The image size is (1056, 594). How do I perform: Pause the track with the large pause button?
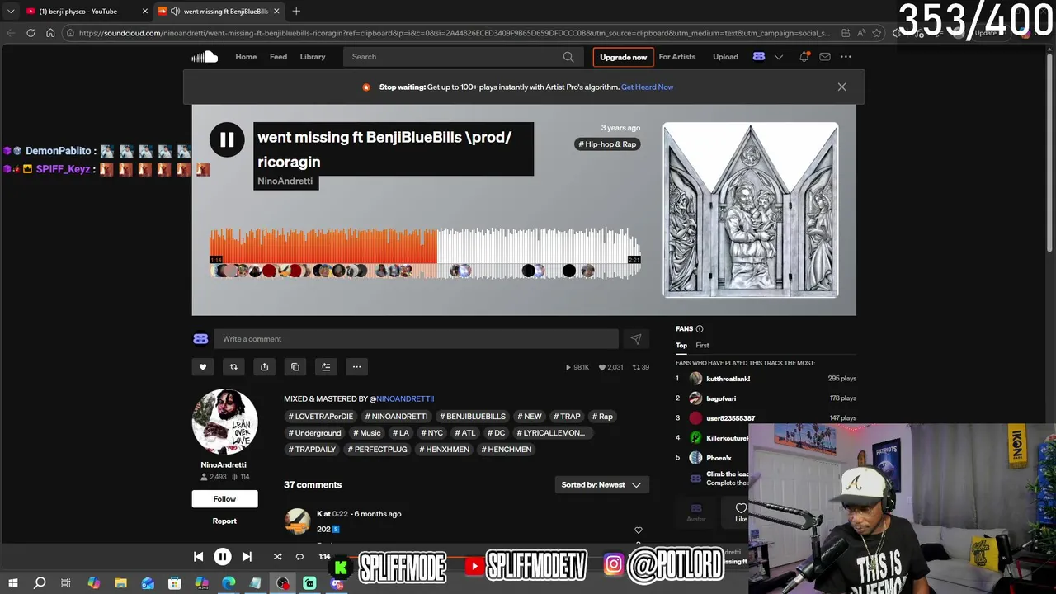(x=227, y=139)
